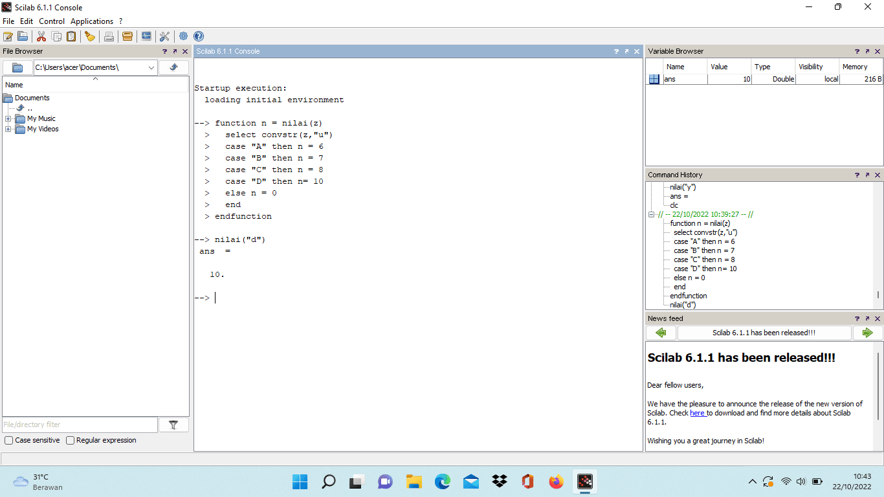Expand the My Music folder
884x497 pixels.
(8, 119)
